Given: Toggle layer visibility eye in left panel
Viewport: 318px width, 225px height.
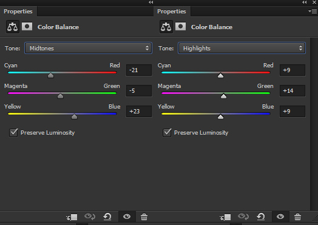Looking at the screenshot, I should (x=127, y=217).
